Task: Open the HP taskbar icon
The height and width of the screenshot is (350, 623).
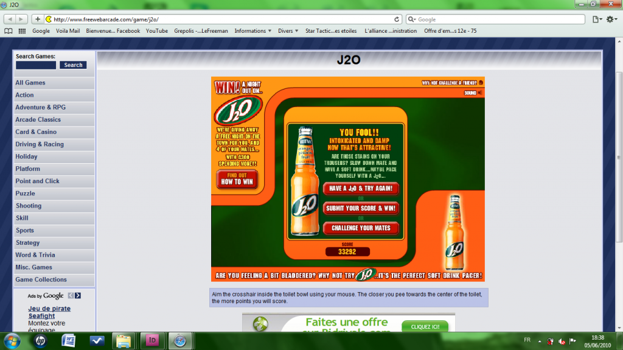Action: pyautogui.click(x=40, y=341)
